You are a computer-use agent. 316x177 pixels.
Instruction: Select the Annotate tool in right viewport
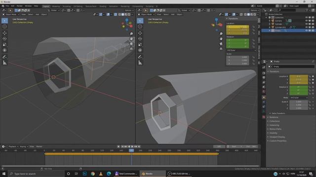click(140, 57)
